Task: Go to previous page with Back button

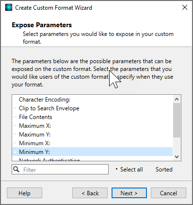Action: [x=90, y=193]
